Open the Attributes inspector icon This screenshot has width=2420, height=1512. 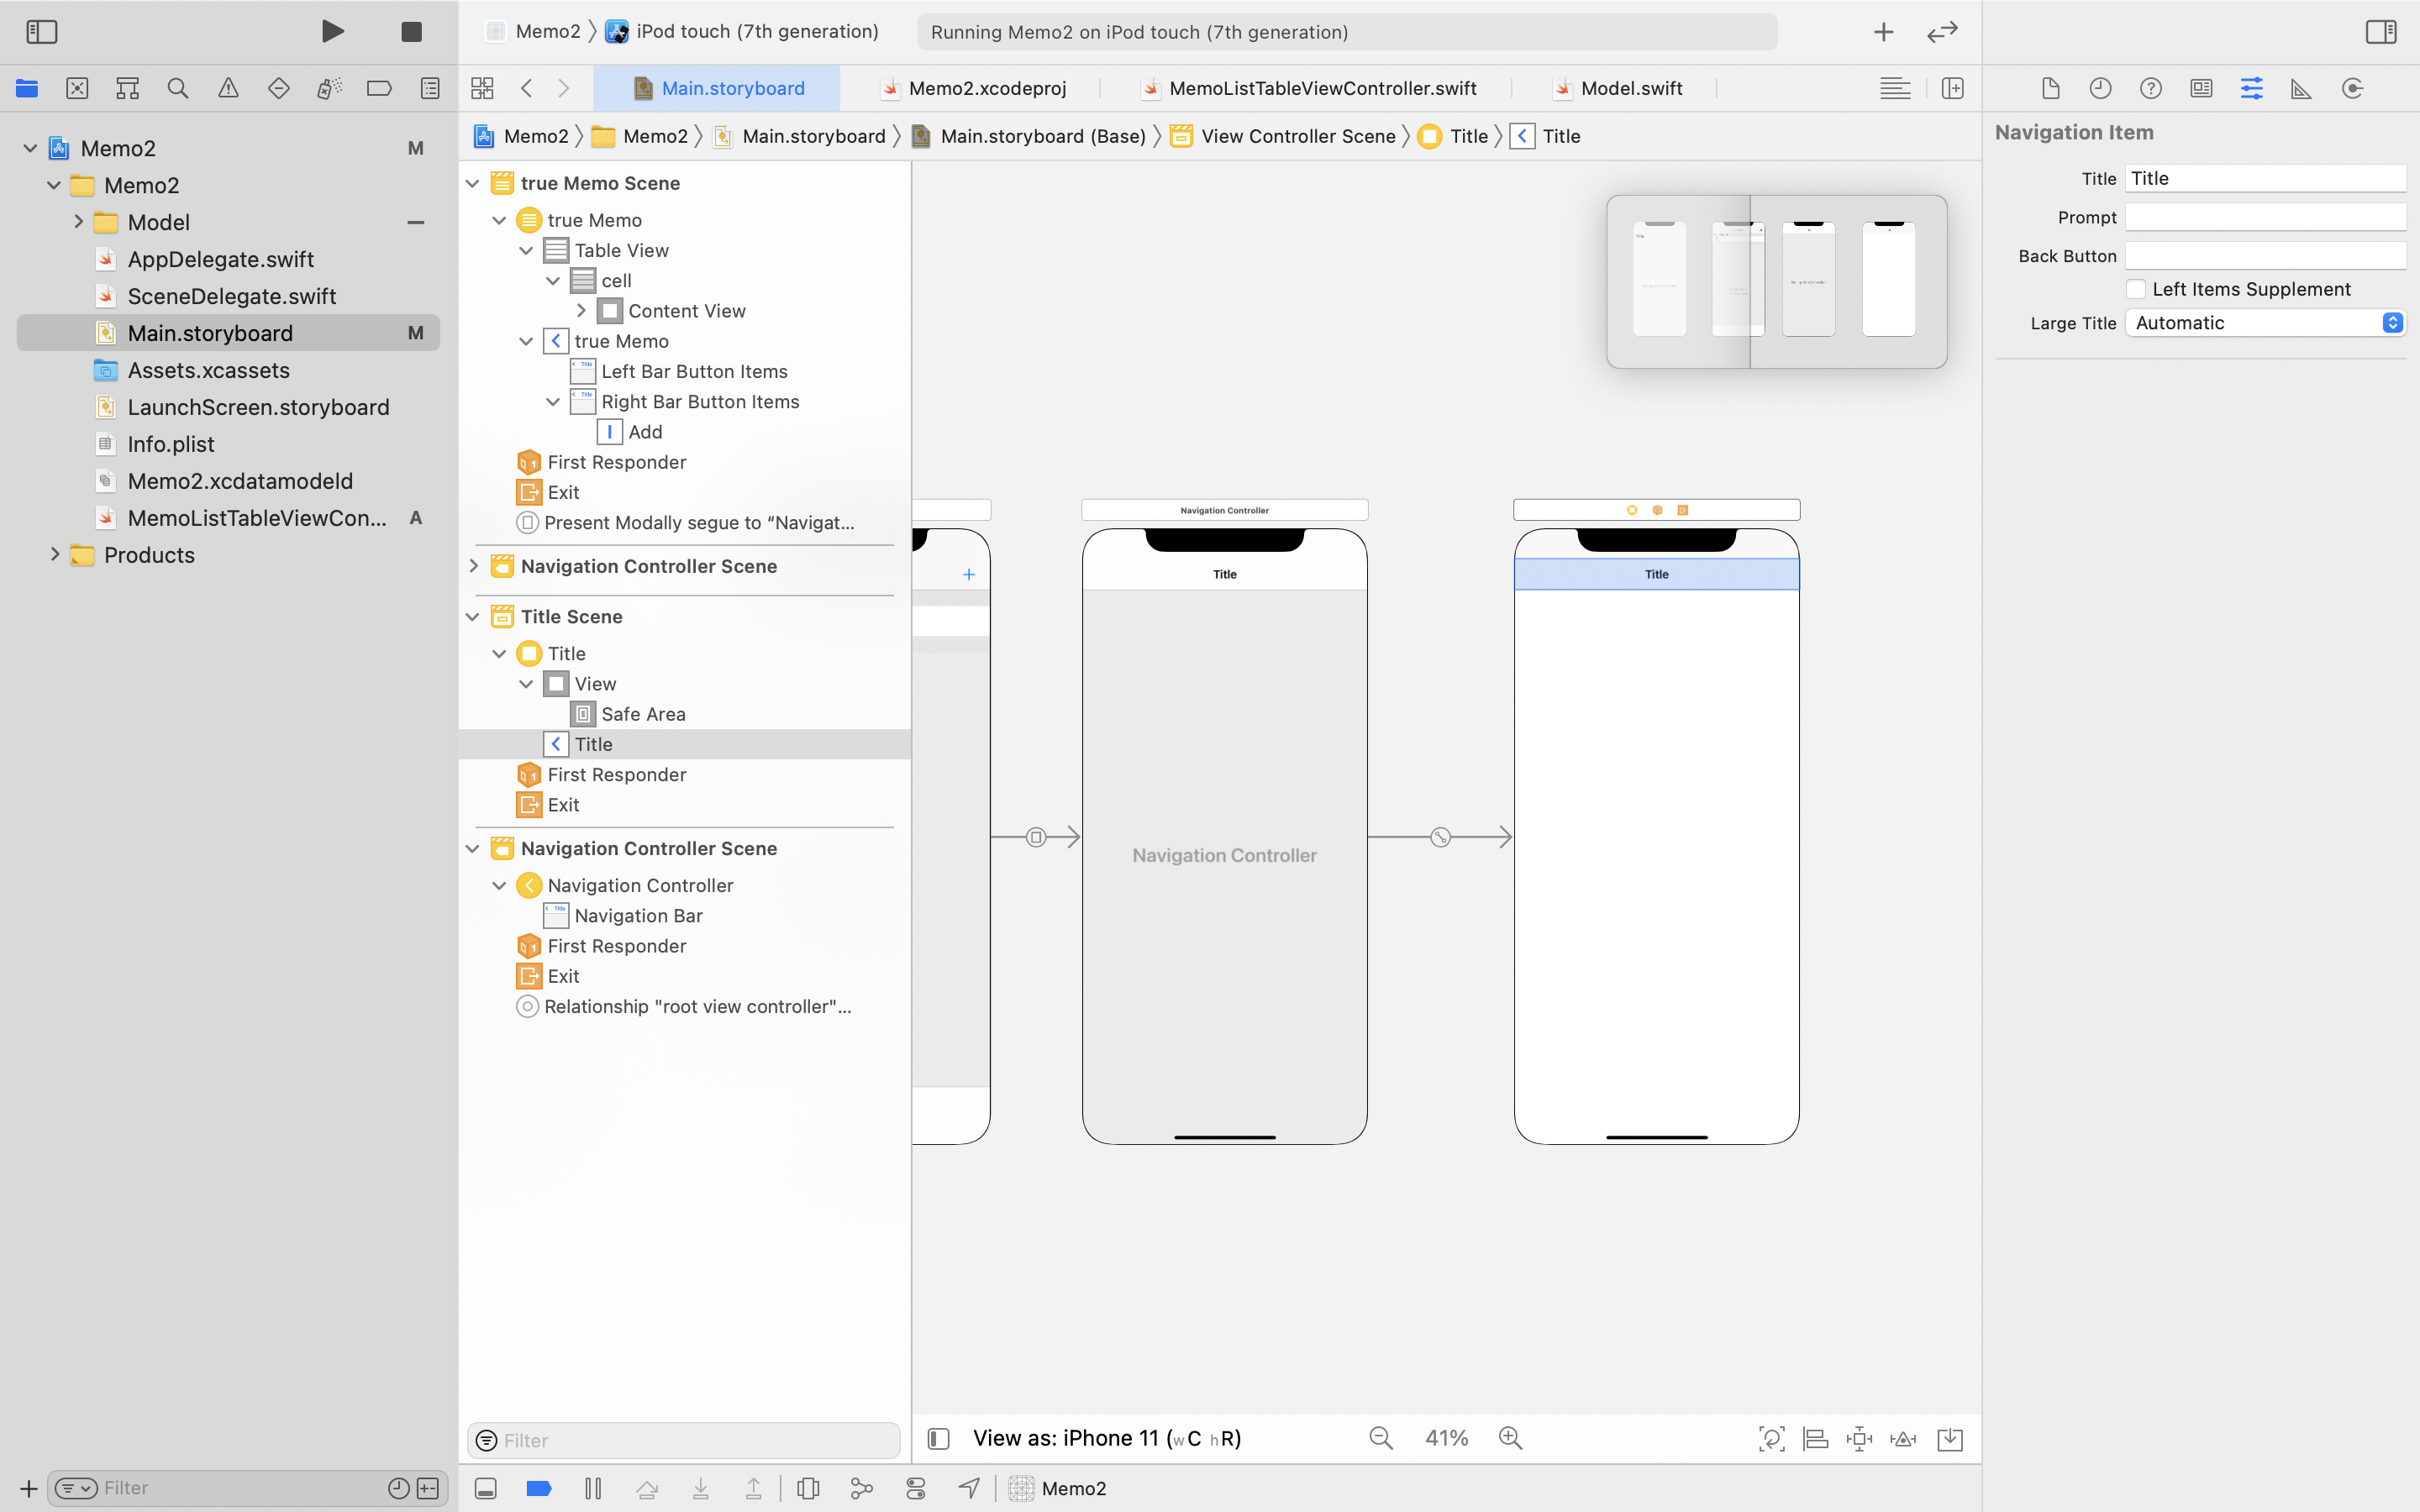coord(2251,88)
